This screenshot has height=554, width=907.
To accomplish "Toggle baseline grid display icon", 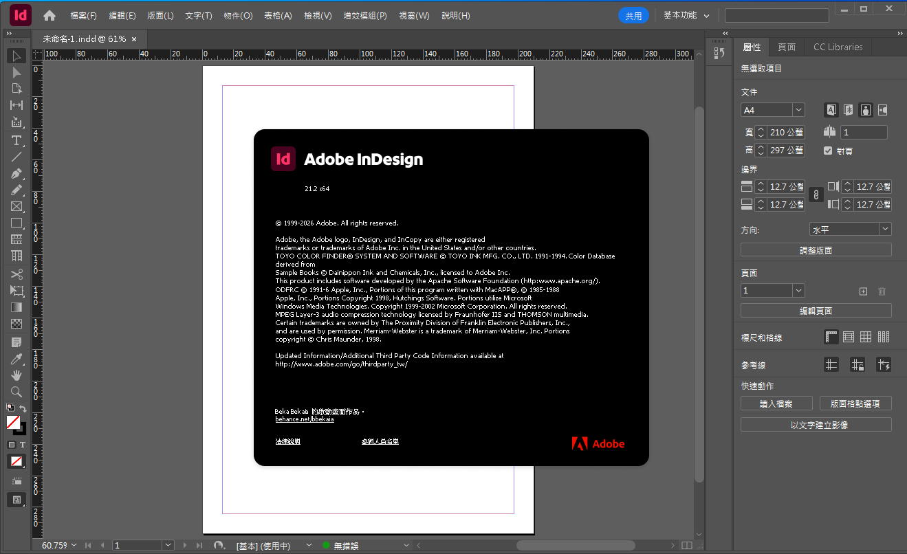I will [x=849, y=337].
